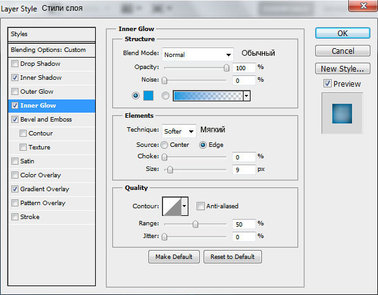The image size is (378, 295).
Task: Tick the Stroke checkbox
Action: (x=15, y=217)
